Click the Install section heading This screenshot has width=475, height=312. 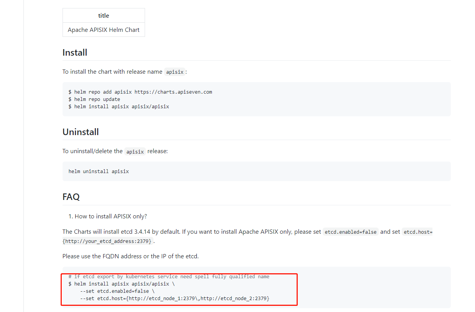[75, 53]
